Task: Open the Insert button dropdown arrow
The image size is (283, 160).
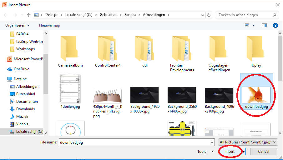Action: tap(244, 152)
